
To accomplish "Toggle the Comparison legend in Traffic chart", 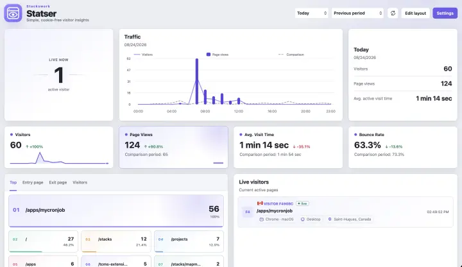I will point(291,55).
